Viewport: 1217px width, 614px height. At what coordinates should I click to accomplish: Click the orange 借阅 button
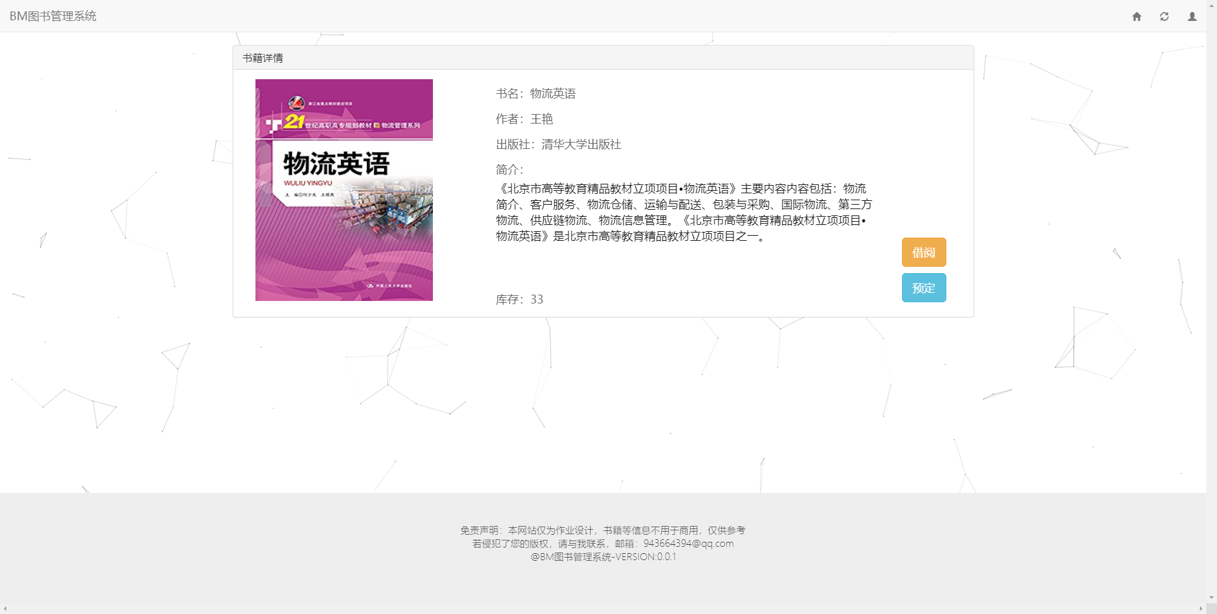(x=924, y=252)
